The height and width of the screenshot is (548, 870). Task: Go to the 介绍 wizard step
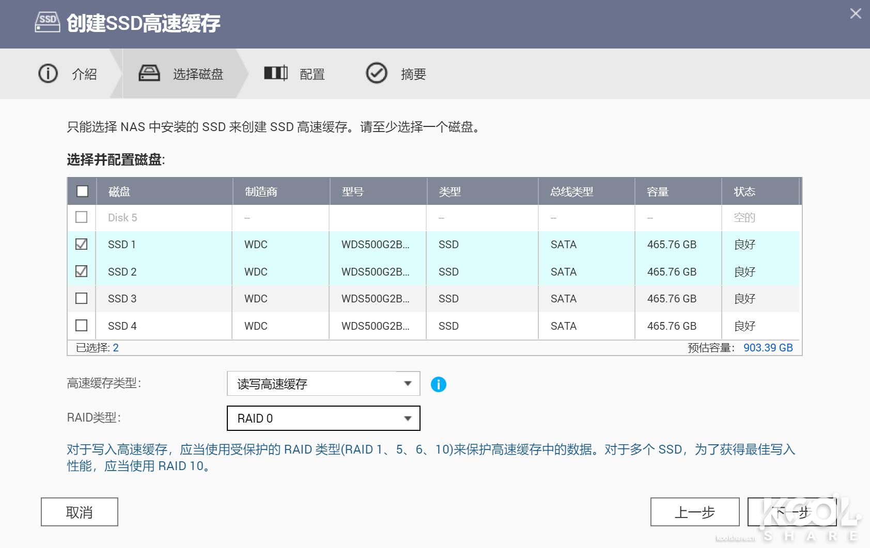[x=83, y=74]
